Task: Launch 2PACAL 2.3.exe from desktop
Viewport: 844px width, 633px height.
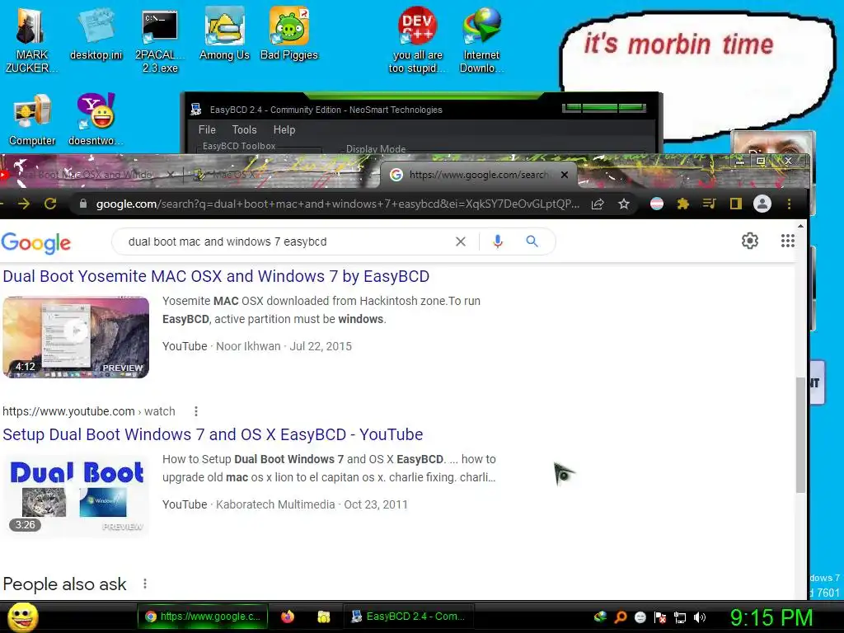Action: (x=160, y=40)
